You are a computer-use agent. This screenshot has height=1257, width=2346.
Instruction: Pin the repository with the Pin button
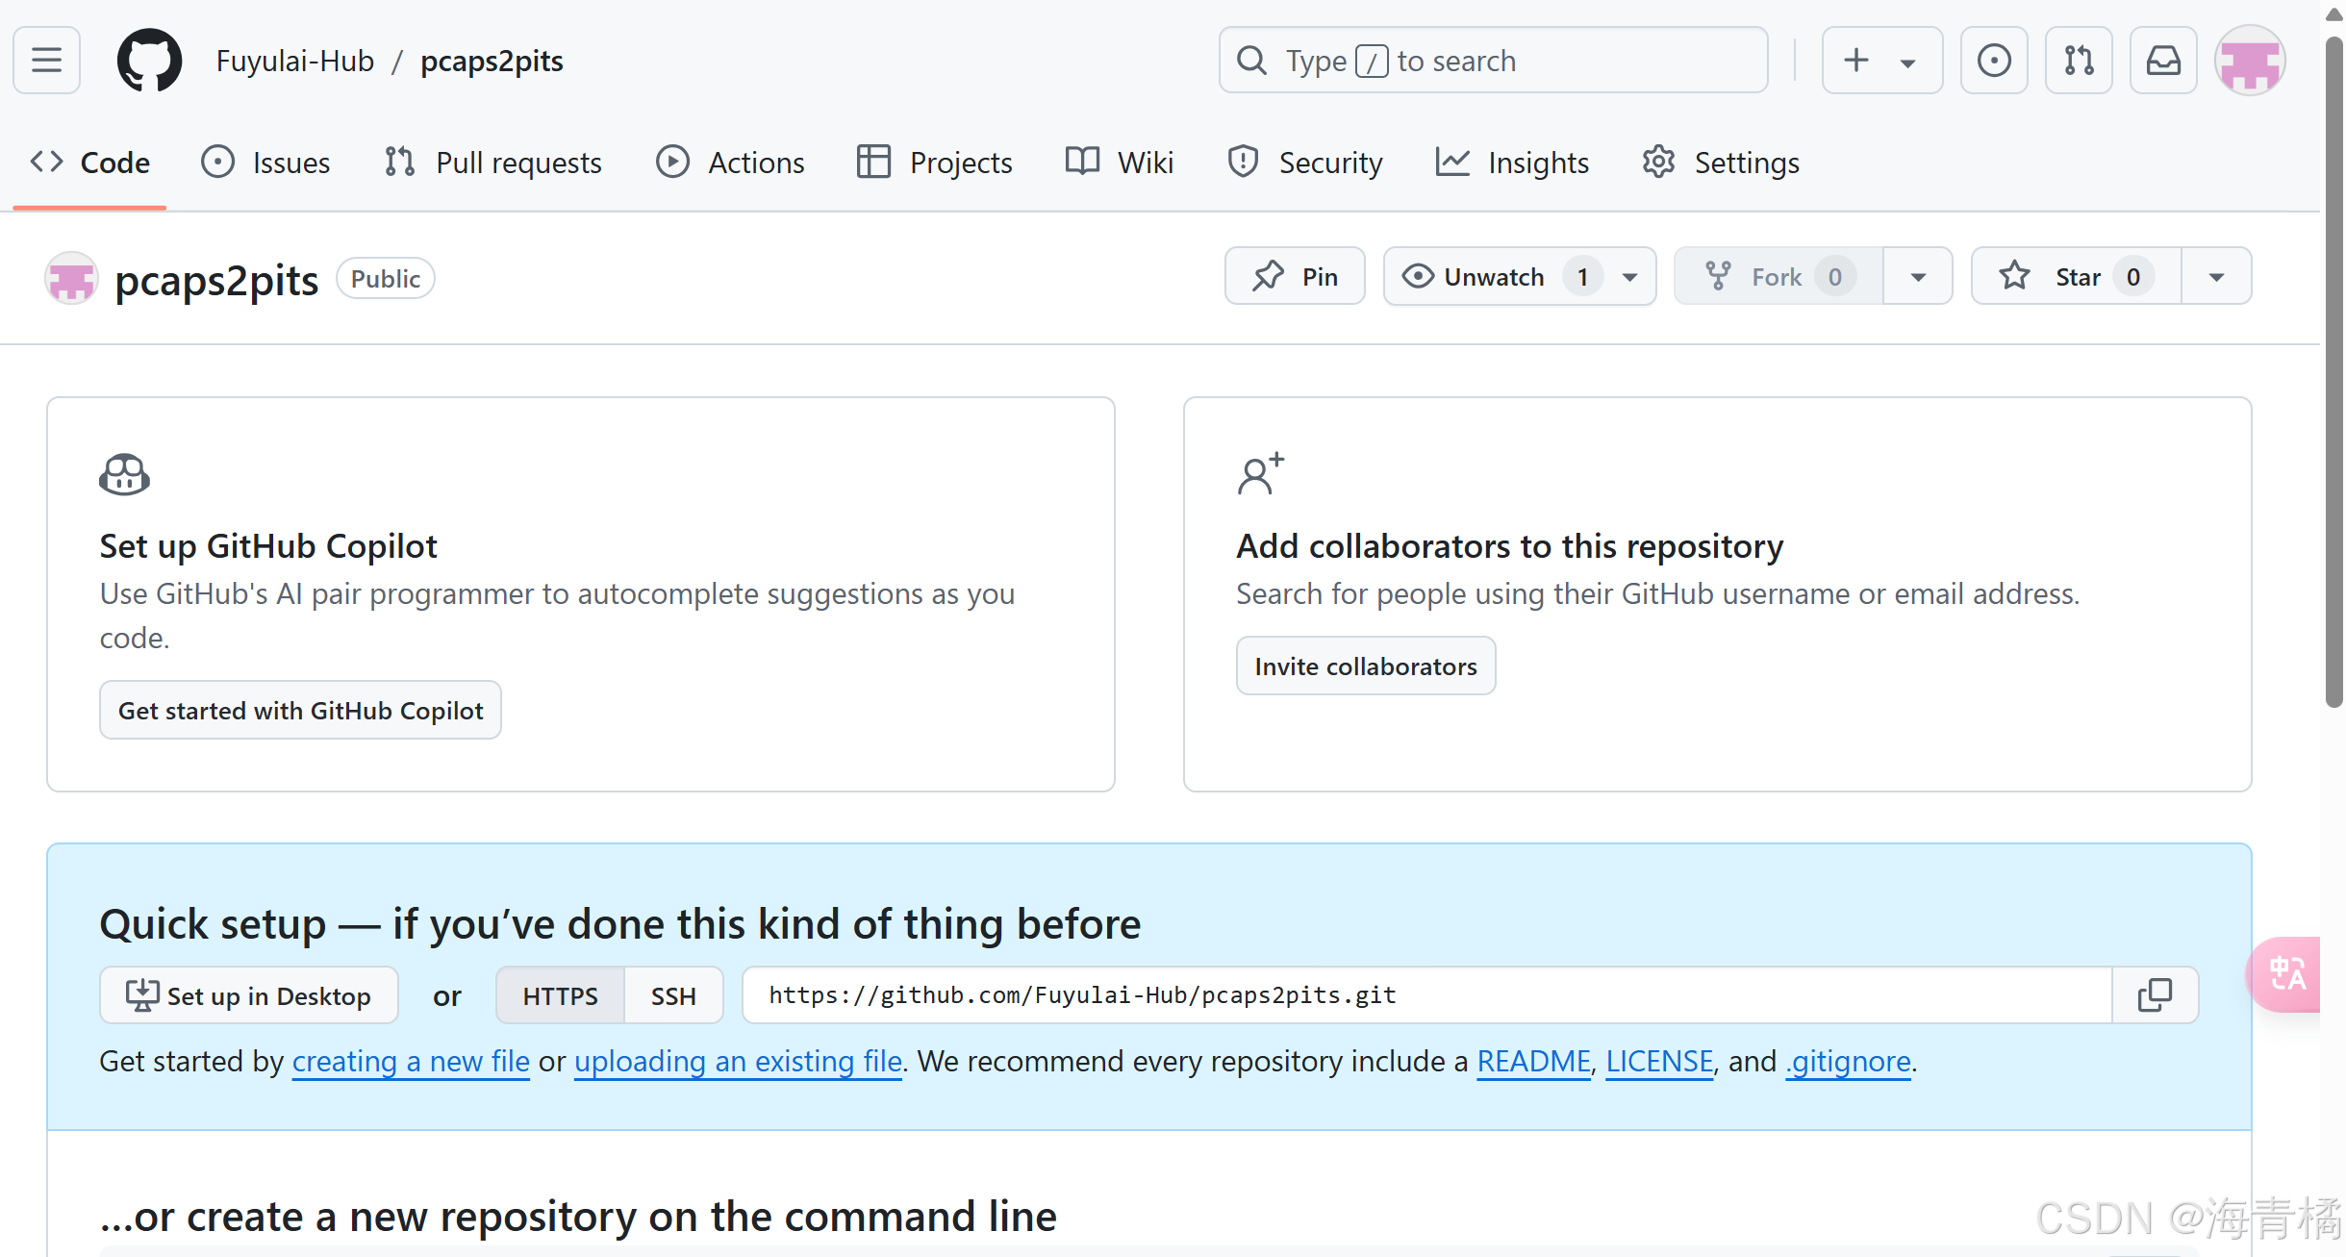pos(1295,276)
